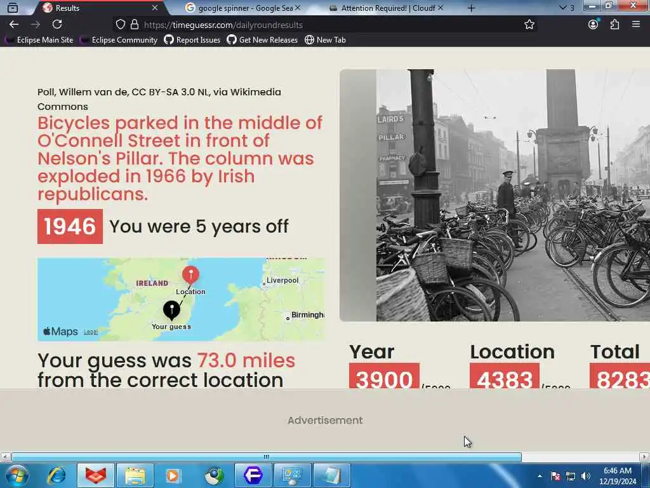The width and height of the screenshot is (650, 488).
Task: Open the tracking protection shield icon
Action: pos(120,25)
